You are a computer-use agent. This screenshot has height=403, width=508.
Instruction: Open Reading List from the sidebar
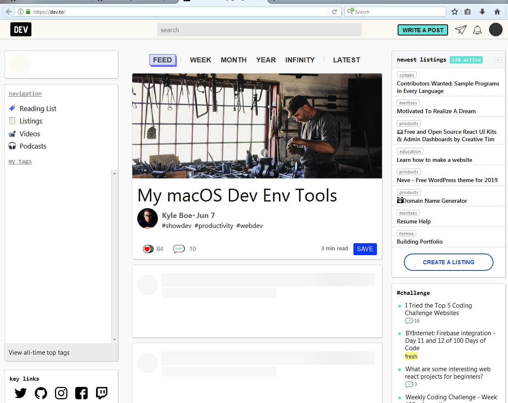38,109
